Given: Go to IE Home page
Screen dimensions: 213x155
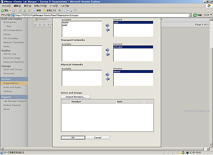Looking at the screenshot, I should (x=29, y=11).
